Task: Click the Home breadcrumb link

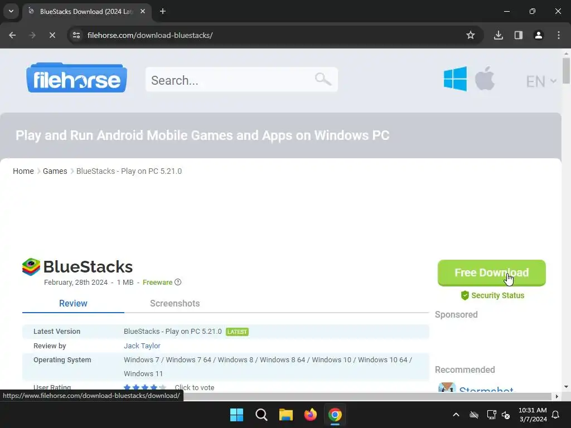Action: [x=23, y=171]
